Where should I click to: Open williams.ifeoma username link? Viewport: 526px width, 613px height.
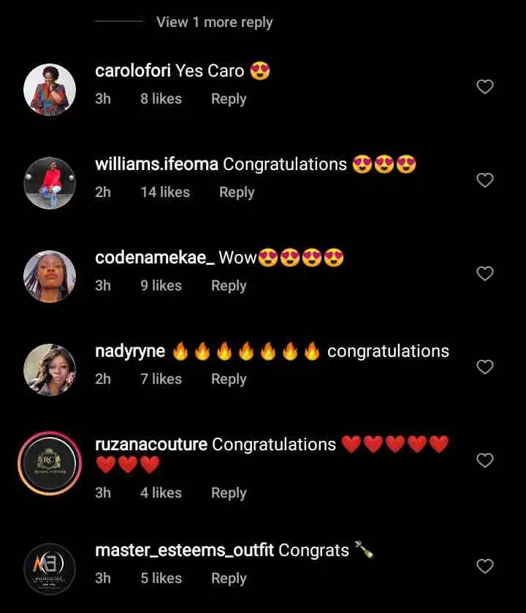[156, 165]
